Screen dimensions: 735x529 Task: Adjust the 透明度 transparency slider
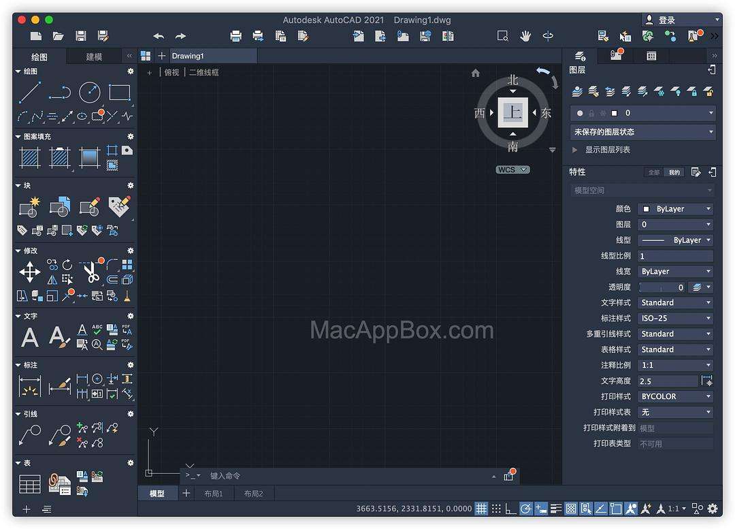click(662, 287)
